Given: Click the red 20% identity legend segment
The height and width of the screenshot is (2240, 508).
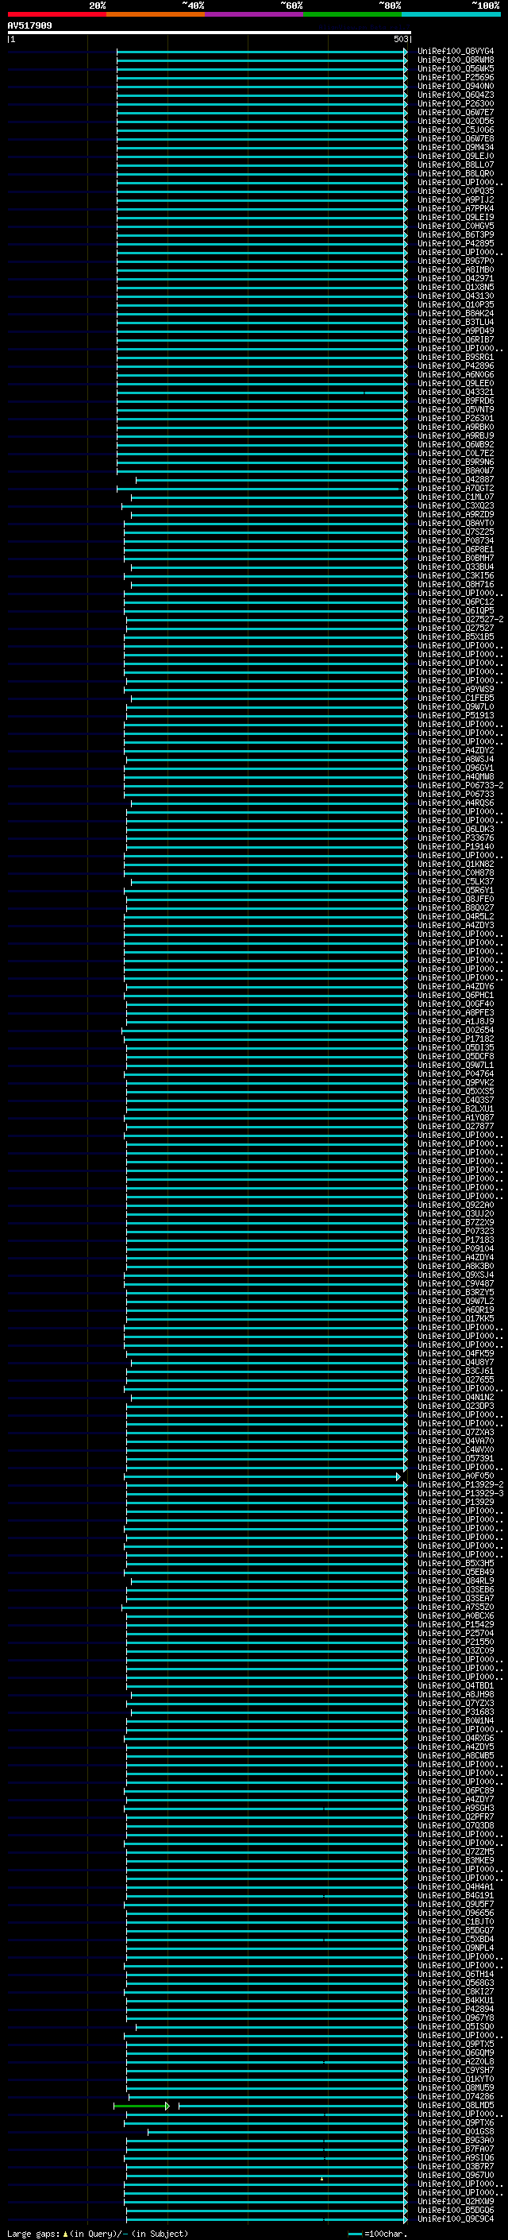Looking at the screenshot, I should tap(57, 14).
